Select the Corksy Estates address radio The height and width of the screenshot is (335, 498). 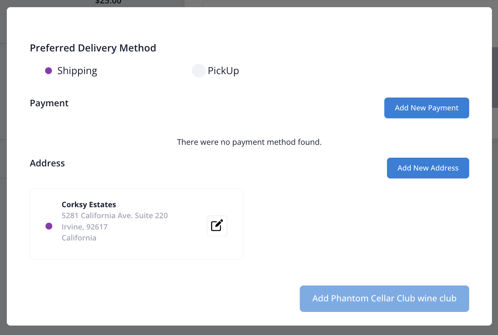click(x=49, y=226)
